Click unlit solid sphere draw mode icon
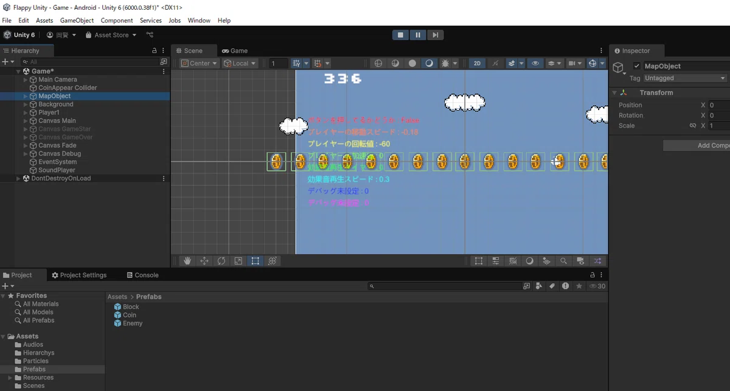The width and height of the screenshot is (730, 391). click(412, 63)
